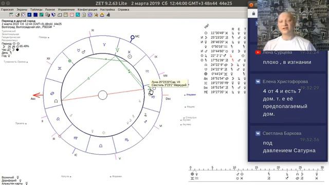Click the degree ruler at mark 15

coord(256,168)
